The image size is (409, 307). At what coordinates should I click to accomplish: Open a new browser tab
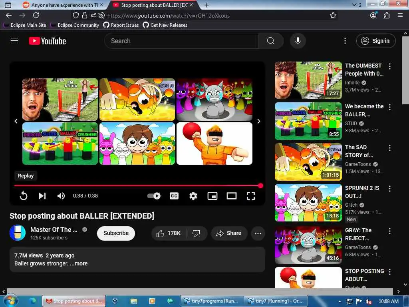206,5
